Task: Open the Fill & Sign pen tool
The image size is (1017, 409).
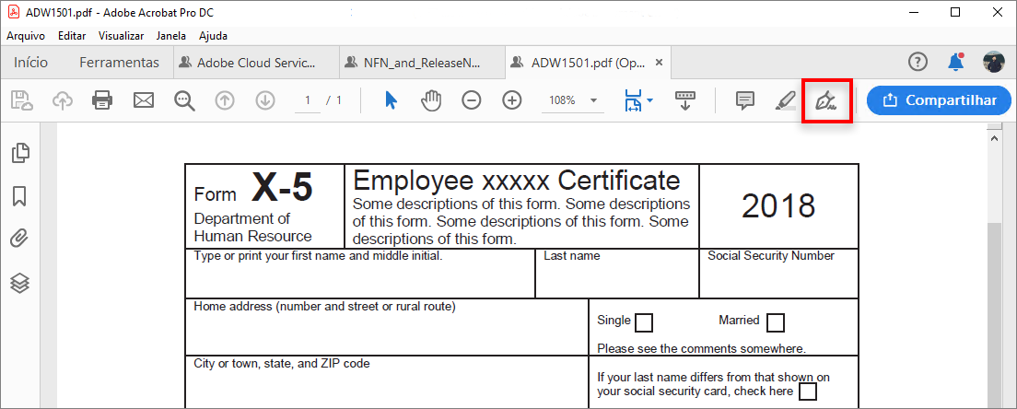Action: click(826, 100)
